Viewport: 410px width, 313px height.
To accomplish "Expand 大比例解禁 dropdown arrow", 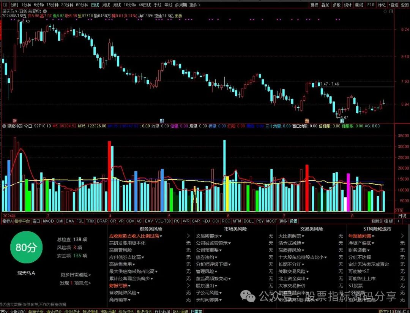I will pos(303,236).
